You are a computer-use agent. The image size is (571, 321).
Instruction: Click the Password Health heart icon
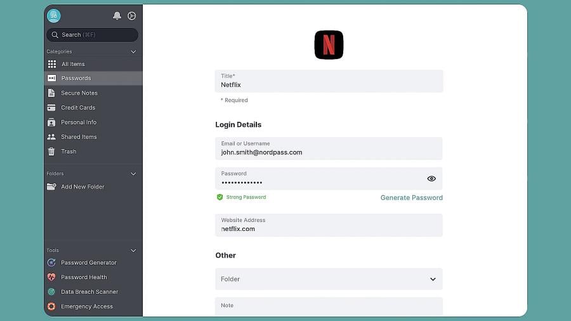pyautogui.click(x=51, y=277)
